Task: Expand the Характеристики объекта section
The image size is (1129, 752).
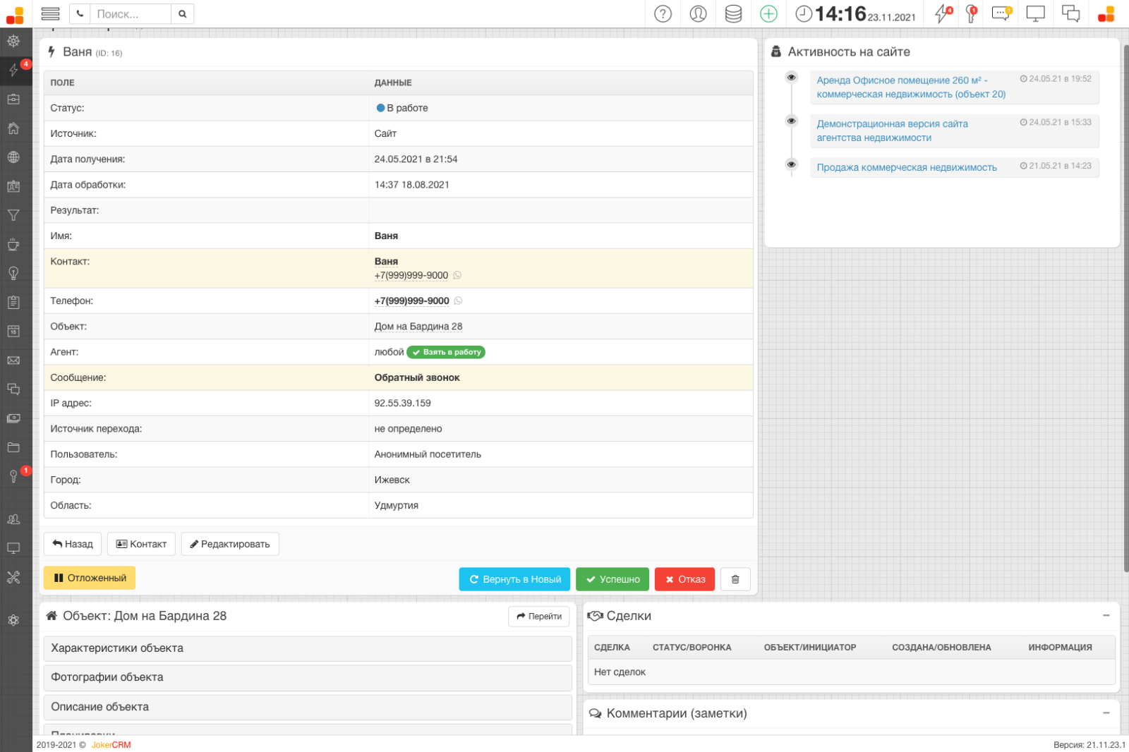Action: pyautogui.click(x=308, y=648)
